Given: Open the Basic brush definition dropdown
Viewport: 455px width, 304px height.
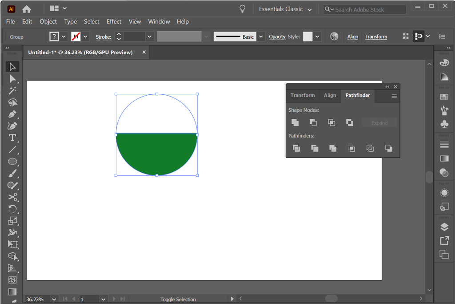Looking at the screenshot, I should point(261,36).
